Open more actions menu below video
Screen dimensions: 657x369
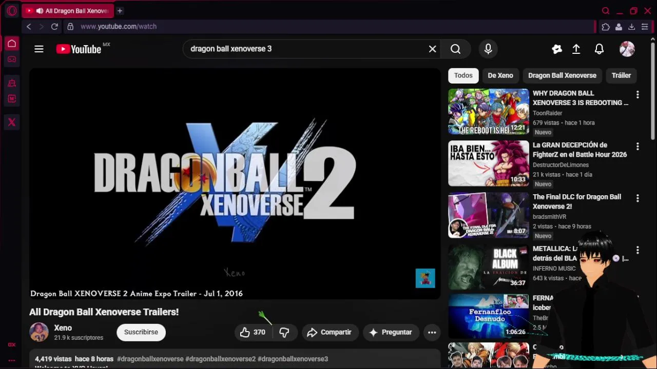pos(432,332)
